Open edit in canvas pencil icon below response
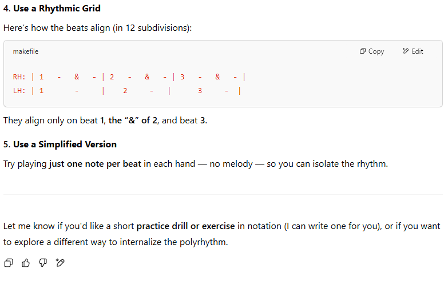The width and height of the screenshot is (448, 293). click(60, 263)
